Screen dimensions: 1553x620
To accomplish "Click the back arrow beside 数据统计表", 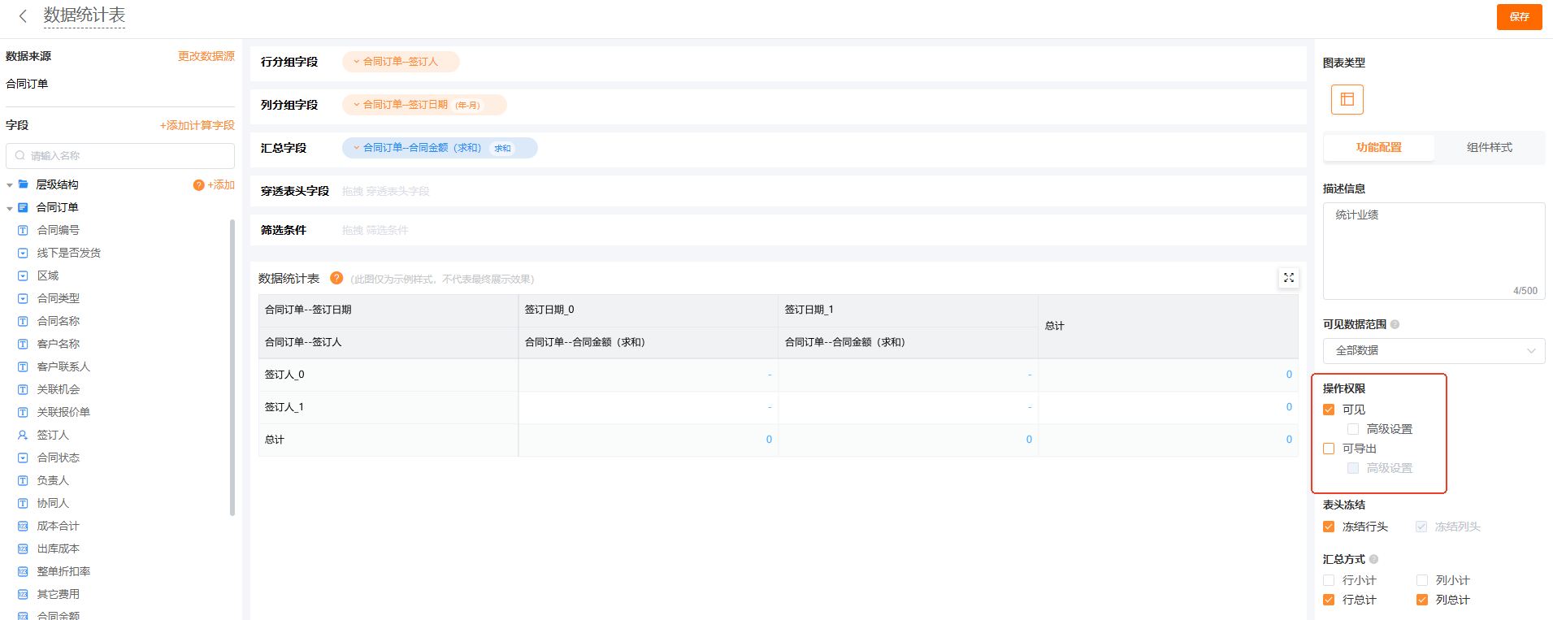I will pyautogui.click(x=23, y=15).
